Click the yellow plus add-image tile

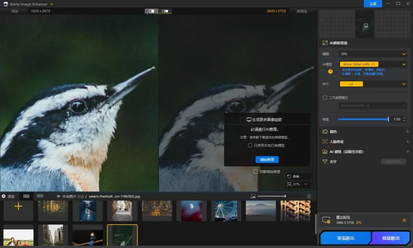coord(18,207)
